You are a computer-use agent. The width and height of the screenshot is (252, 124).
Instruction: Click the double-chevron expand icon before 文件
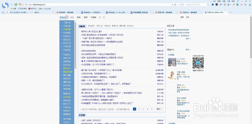click(210, 1)
